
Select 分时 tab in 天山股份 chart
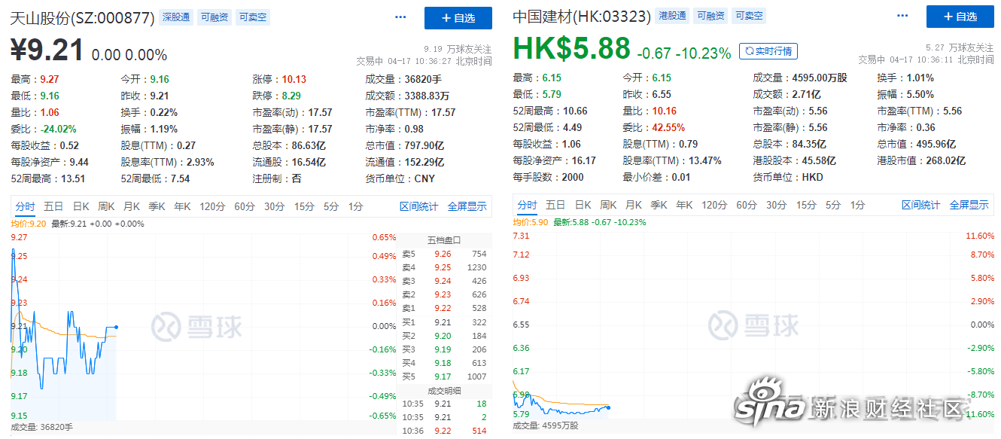click(x=25, y=206)
